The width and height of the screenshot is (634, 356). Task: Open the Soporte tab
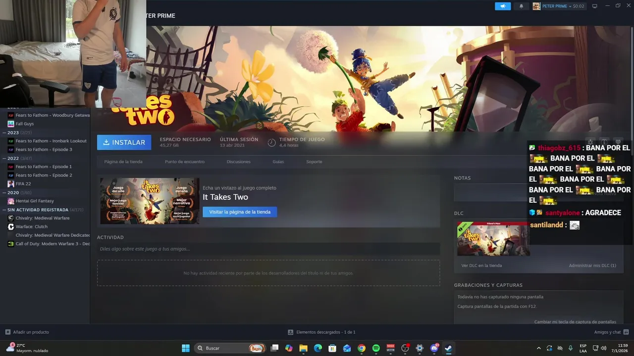[314, 162]
